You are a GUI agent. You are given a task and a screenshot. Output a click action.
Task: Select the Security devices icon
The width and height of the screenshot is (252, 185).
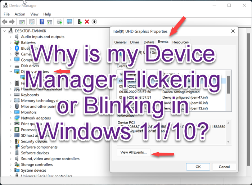pos(17,141)
